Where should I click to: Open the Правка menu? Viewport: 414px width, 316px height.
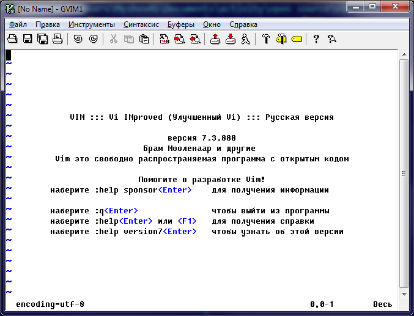pyautogui.click(x=48, y=24)
